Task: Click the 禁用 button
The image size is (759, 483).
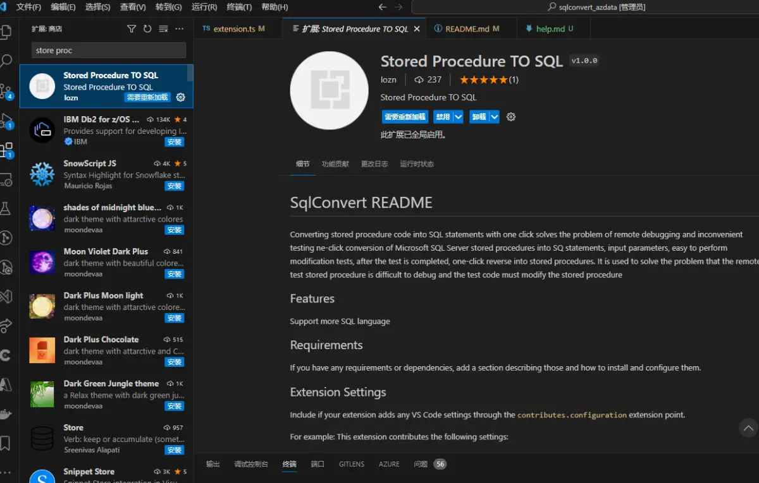Action: [x=443, y=117]
